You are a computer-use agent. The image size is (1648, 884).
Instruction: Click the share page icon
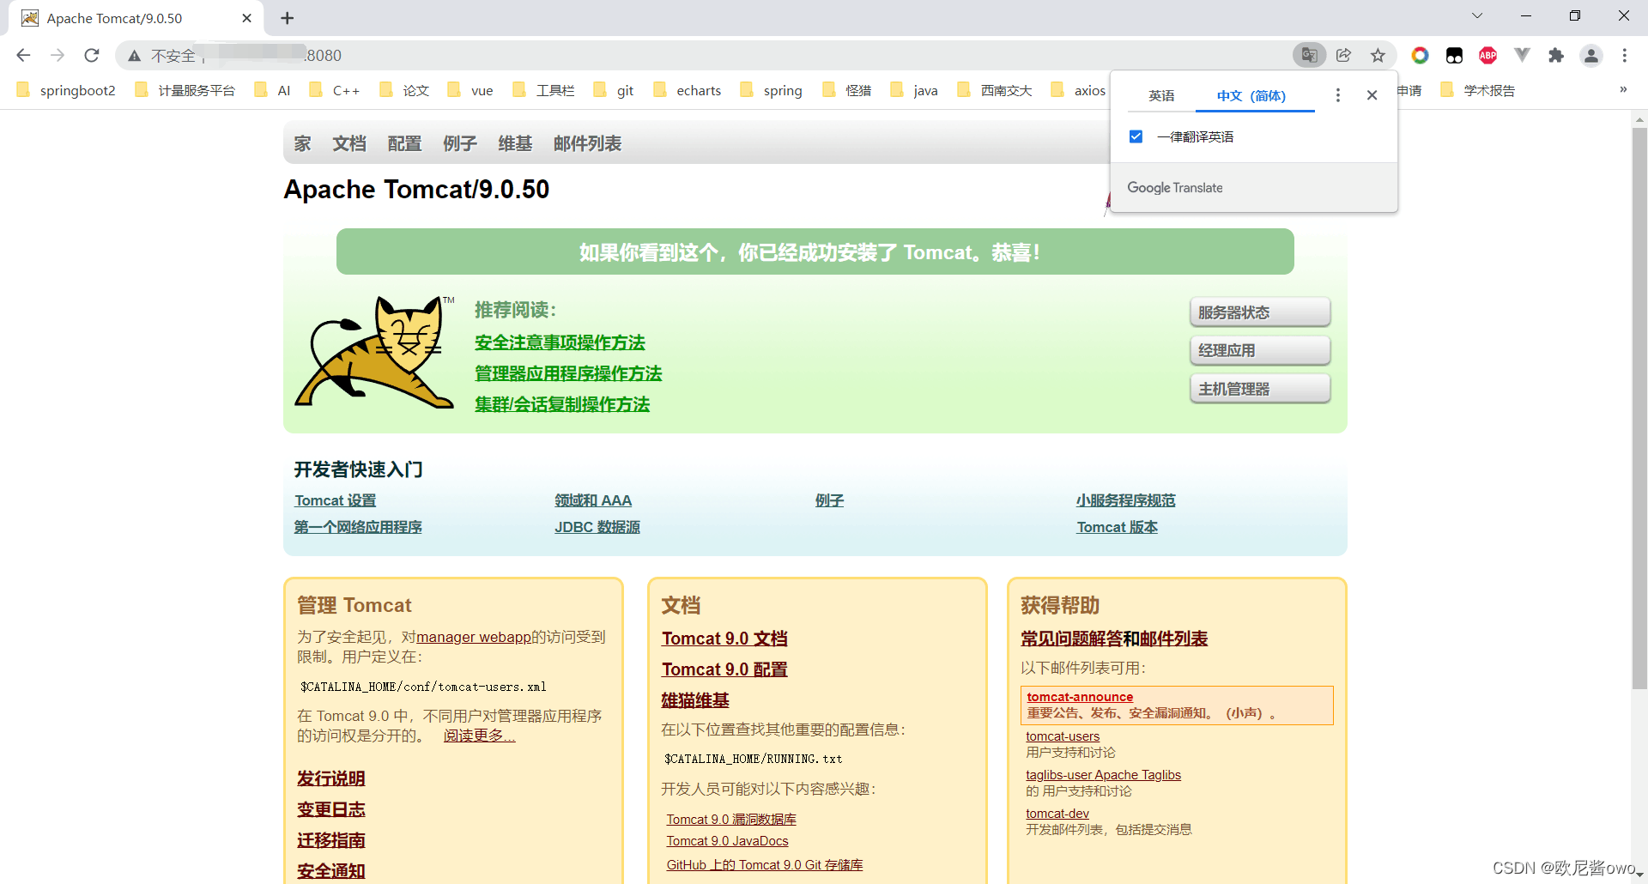(1344, 56)
